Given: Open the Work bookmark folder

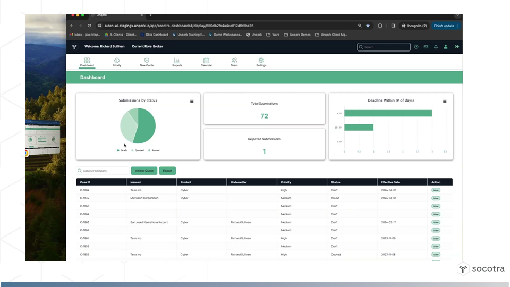Looking at the screenshot, I should point(273,35).
